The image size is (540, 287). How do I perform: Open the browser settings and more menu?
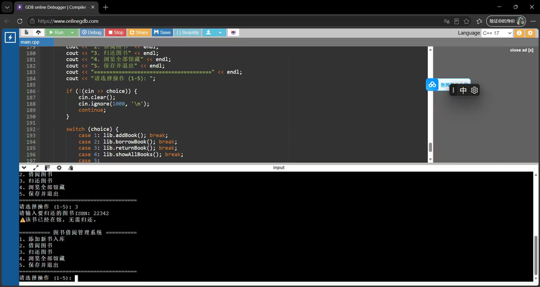tap(533, 22)
